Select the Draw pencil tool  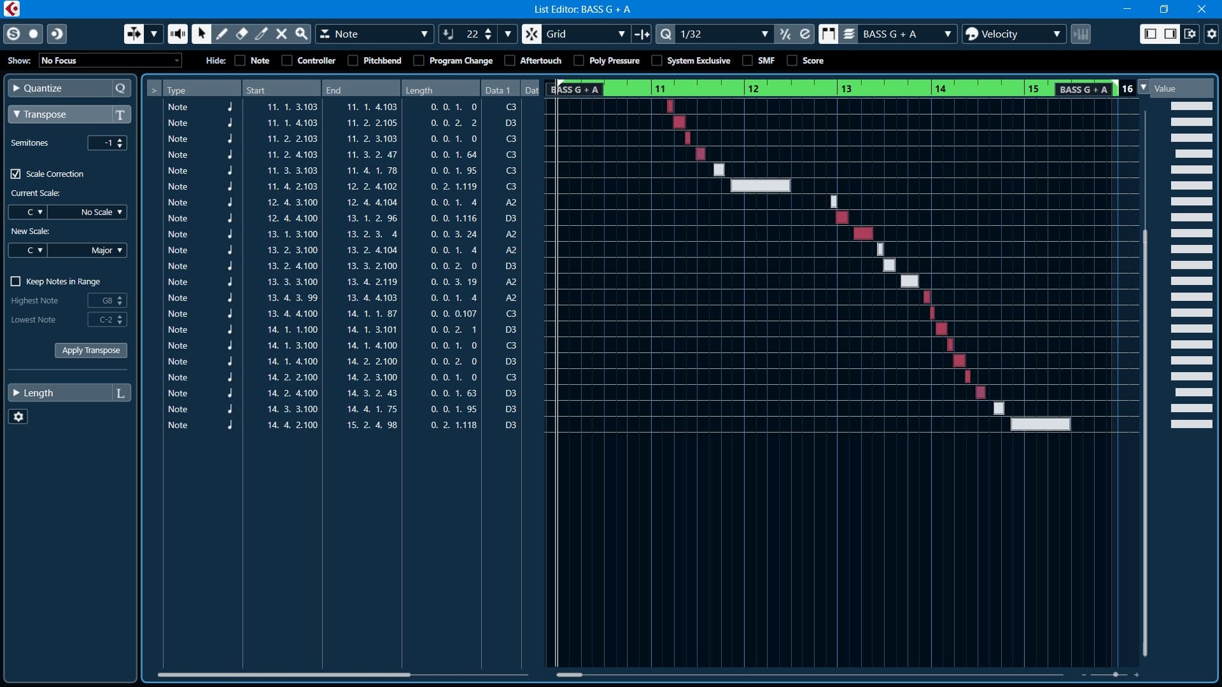click(221, 34)
